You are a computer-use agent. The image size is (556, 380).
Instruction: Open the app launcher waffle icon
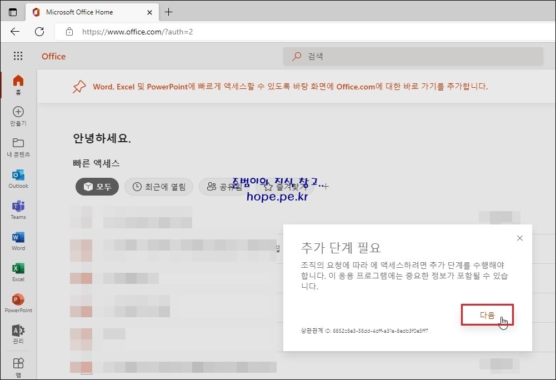(x=18, y=56)
